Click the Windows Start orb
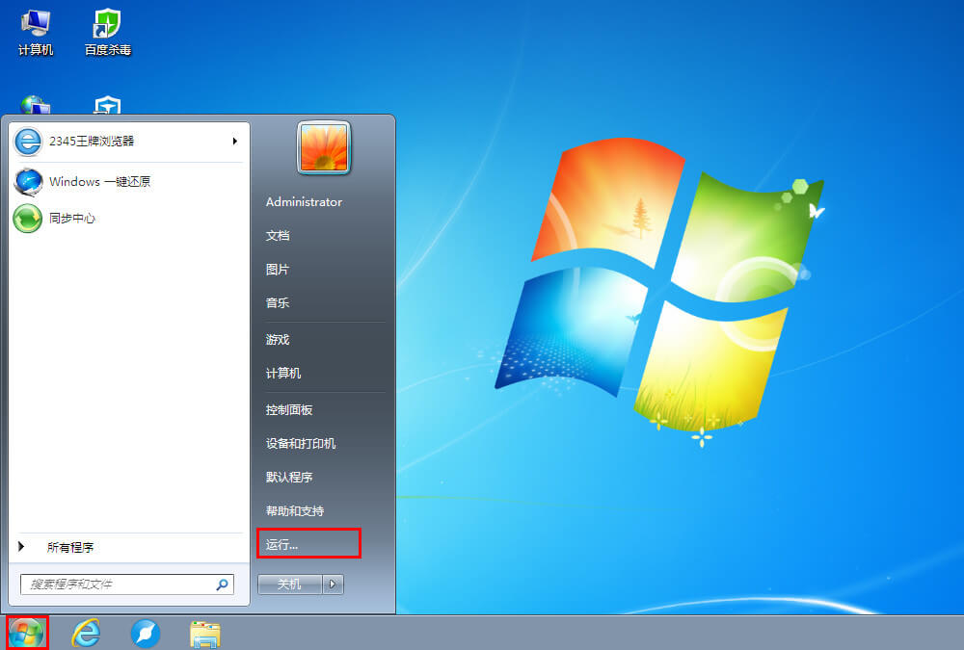964x650 pixels. (24, 633)
